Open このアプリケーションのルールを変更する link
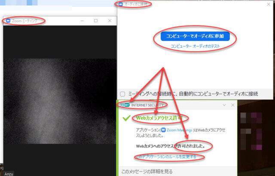This screenshot has width=275, height=176. pyautogui.click(x=166, y=157)
